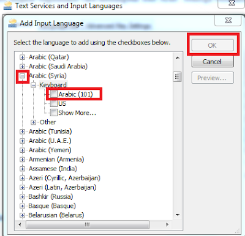Expand the Armenian (Armenia) node
The image size is (245, 236).
click(x=23, y=160)
